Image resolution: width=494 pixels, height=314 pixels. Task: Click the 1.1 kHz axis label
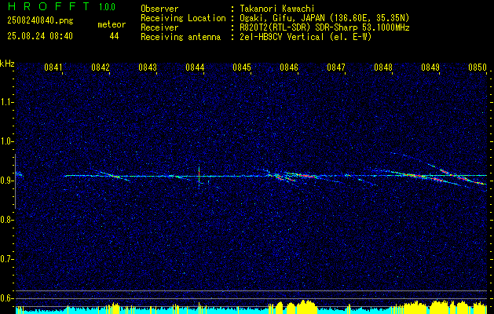[x=6, y=102]
